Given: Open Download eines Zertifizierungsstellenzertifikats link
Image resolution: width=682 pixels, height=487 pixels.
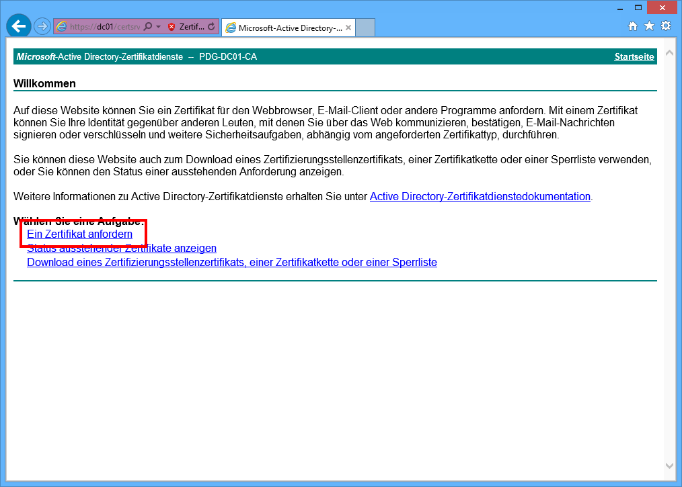Looking at the screenshot, I should (232, 263).
